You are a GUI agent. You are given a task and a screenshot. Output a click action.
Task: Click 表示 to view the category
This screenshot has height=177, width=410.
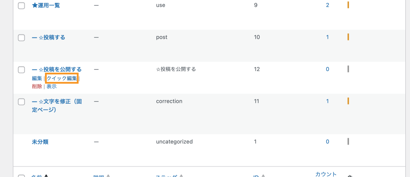51,86
